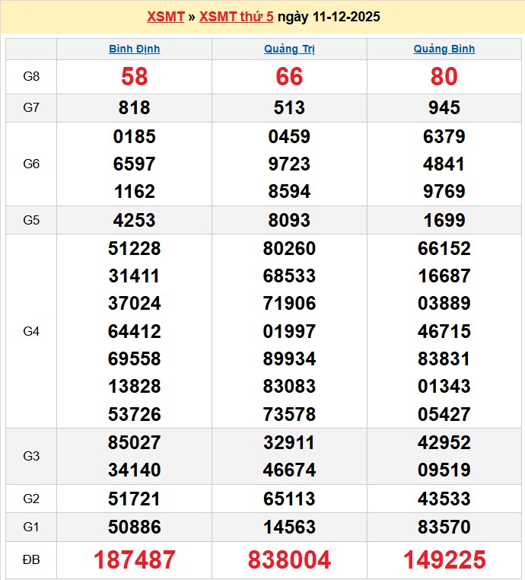Click the G5 number 8093
525x580 pixels.
point(289,220)
